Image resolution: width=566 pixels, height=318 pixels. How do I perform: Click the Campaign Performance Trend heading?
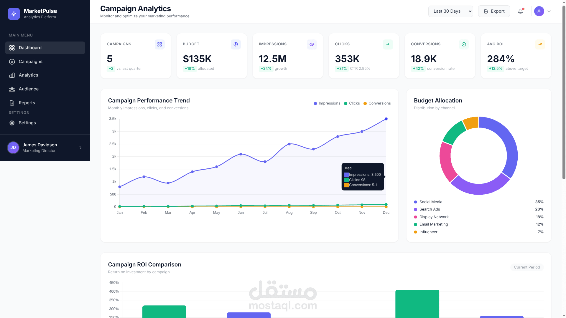[149, 101]
